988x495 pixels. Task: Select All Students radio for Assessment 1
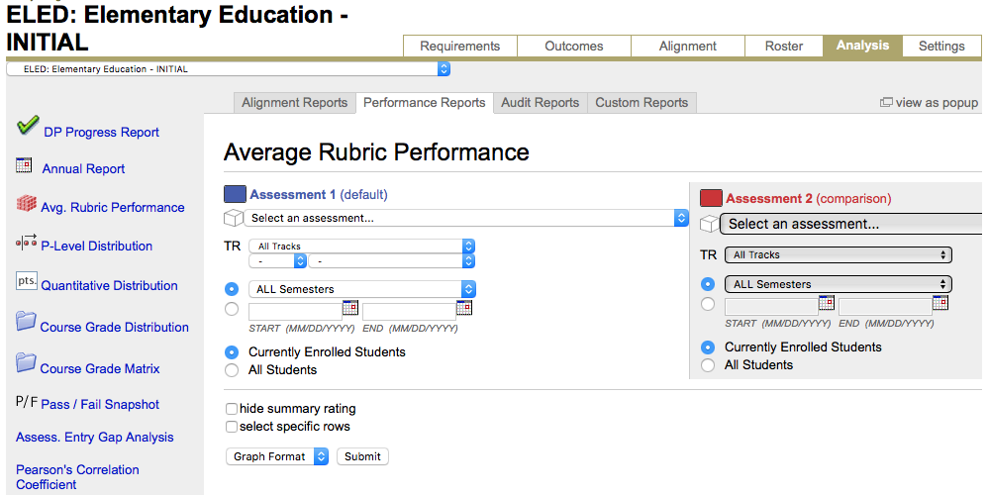click(x=232, y=370)
